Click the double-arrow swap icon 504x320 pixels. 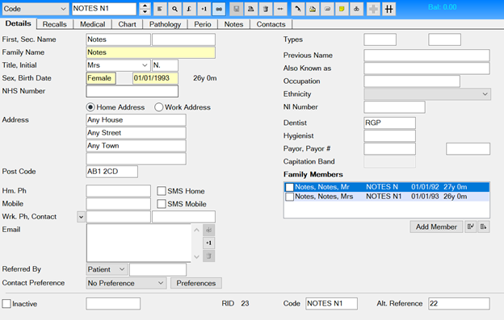[x=280, y=9]
